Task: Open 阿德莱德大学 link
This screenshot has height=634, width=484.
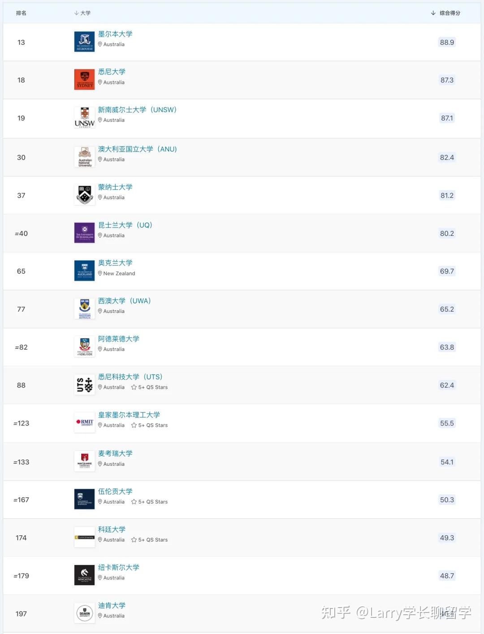Action: [119, 339]
